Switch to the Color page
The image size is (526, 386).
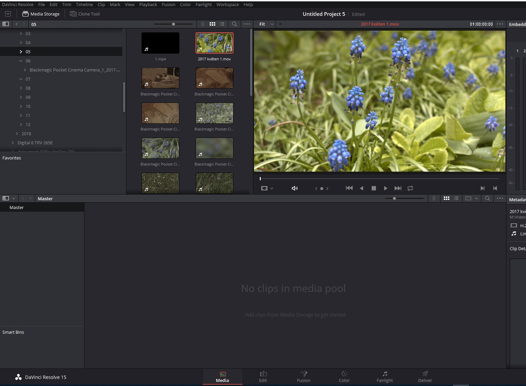click(x=344, y=377)
